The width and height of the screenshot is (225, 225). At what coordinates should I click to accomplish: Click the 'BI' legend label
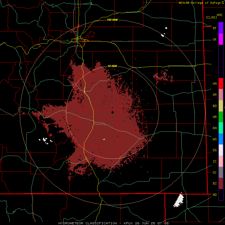214,183
